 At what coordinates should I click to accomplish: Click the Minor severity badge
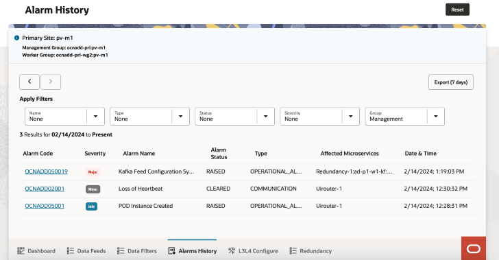[x=93, y=189]
